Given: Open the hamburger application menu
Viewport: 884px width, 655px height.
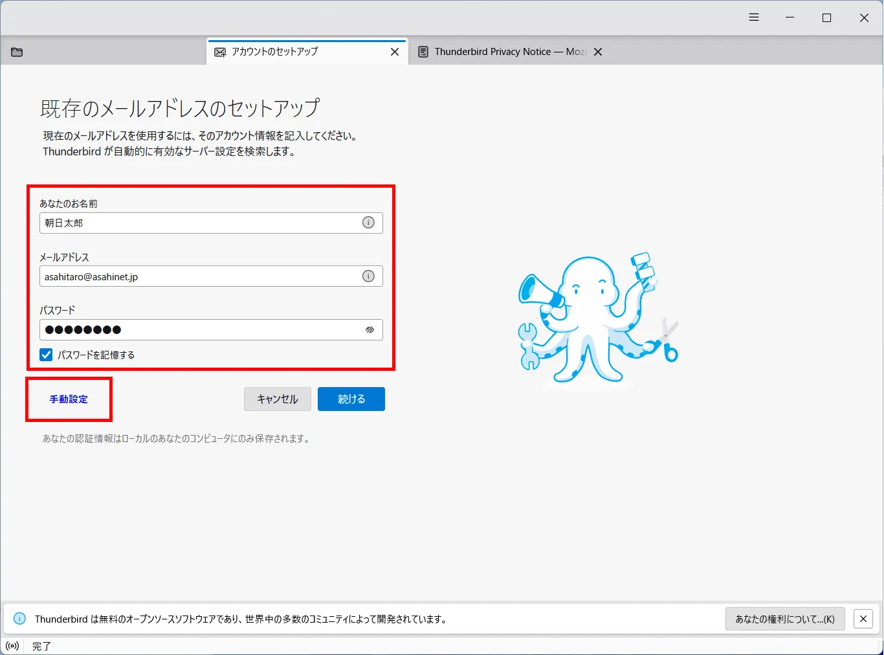Looking at the screenshot, I should click(x=753, y=17).
